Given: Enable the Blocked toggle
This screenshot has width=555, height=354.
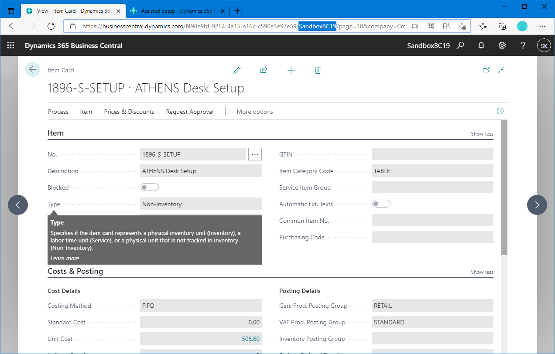Looking at the screenshot, I should point(150,187).
